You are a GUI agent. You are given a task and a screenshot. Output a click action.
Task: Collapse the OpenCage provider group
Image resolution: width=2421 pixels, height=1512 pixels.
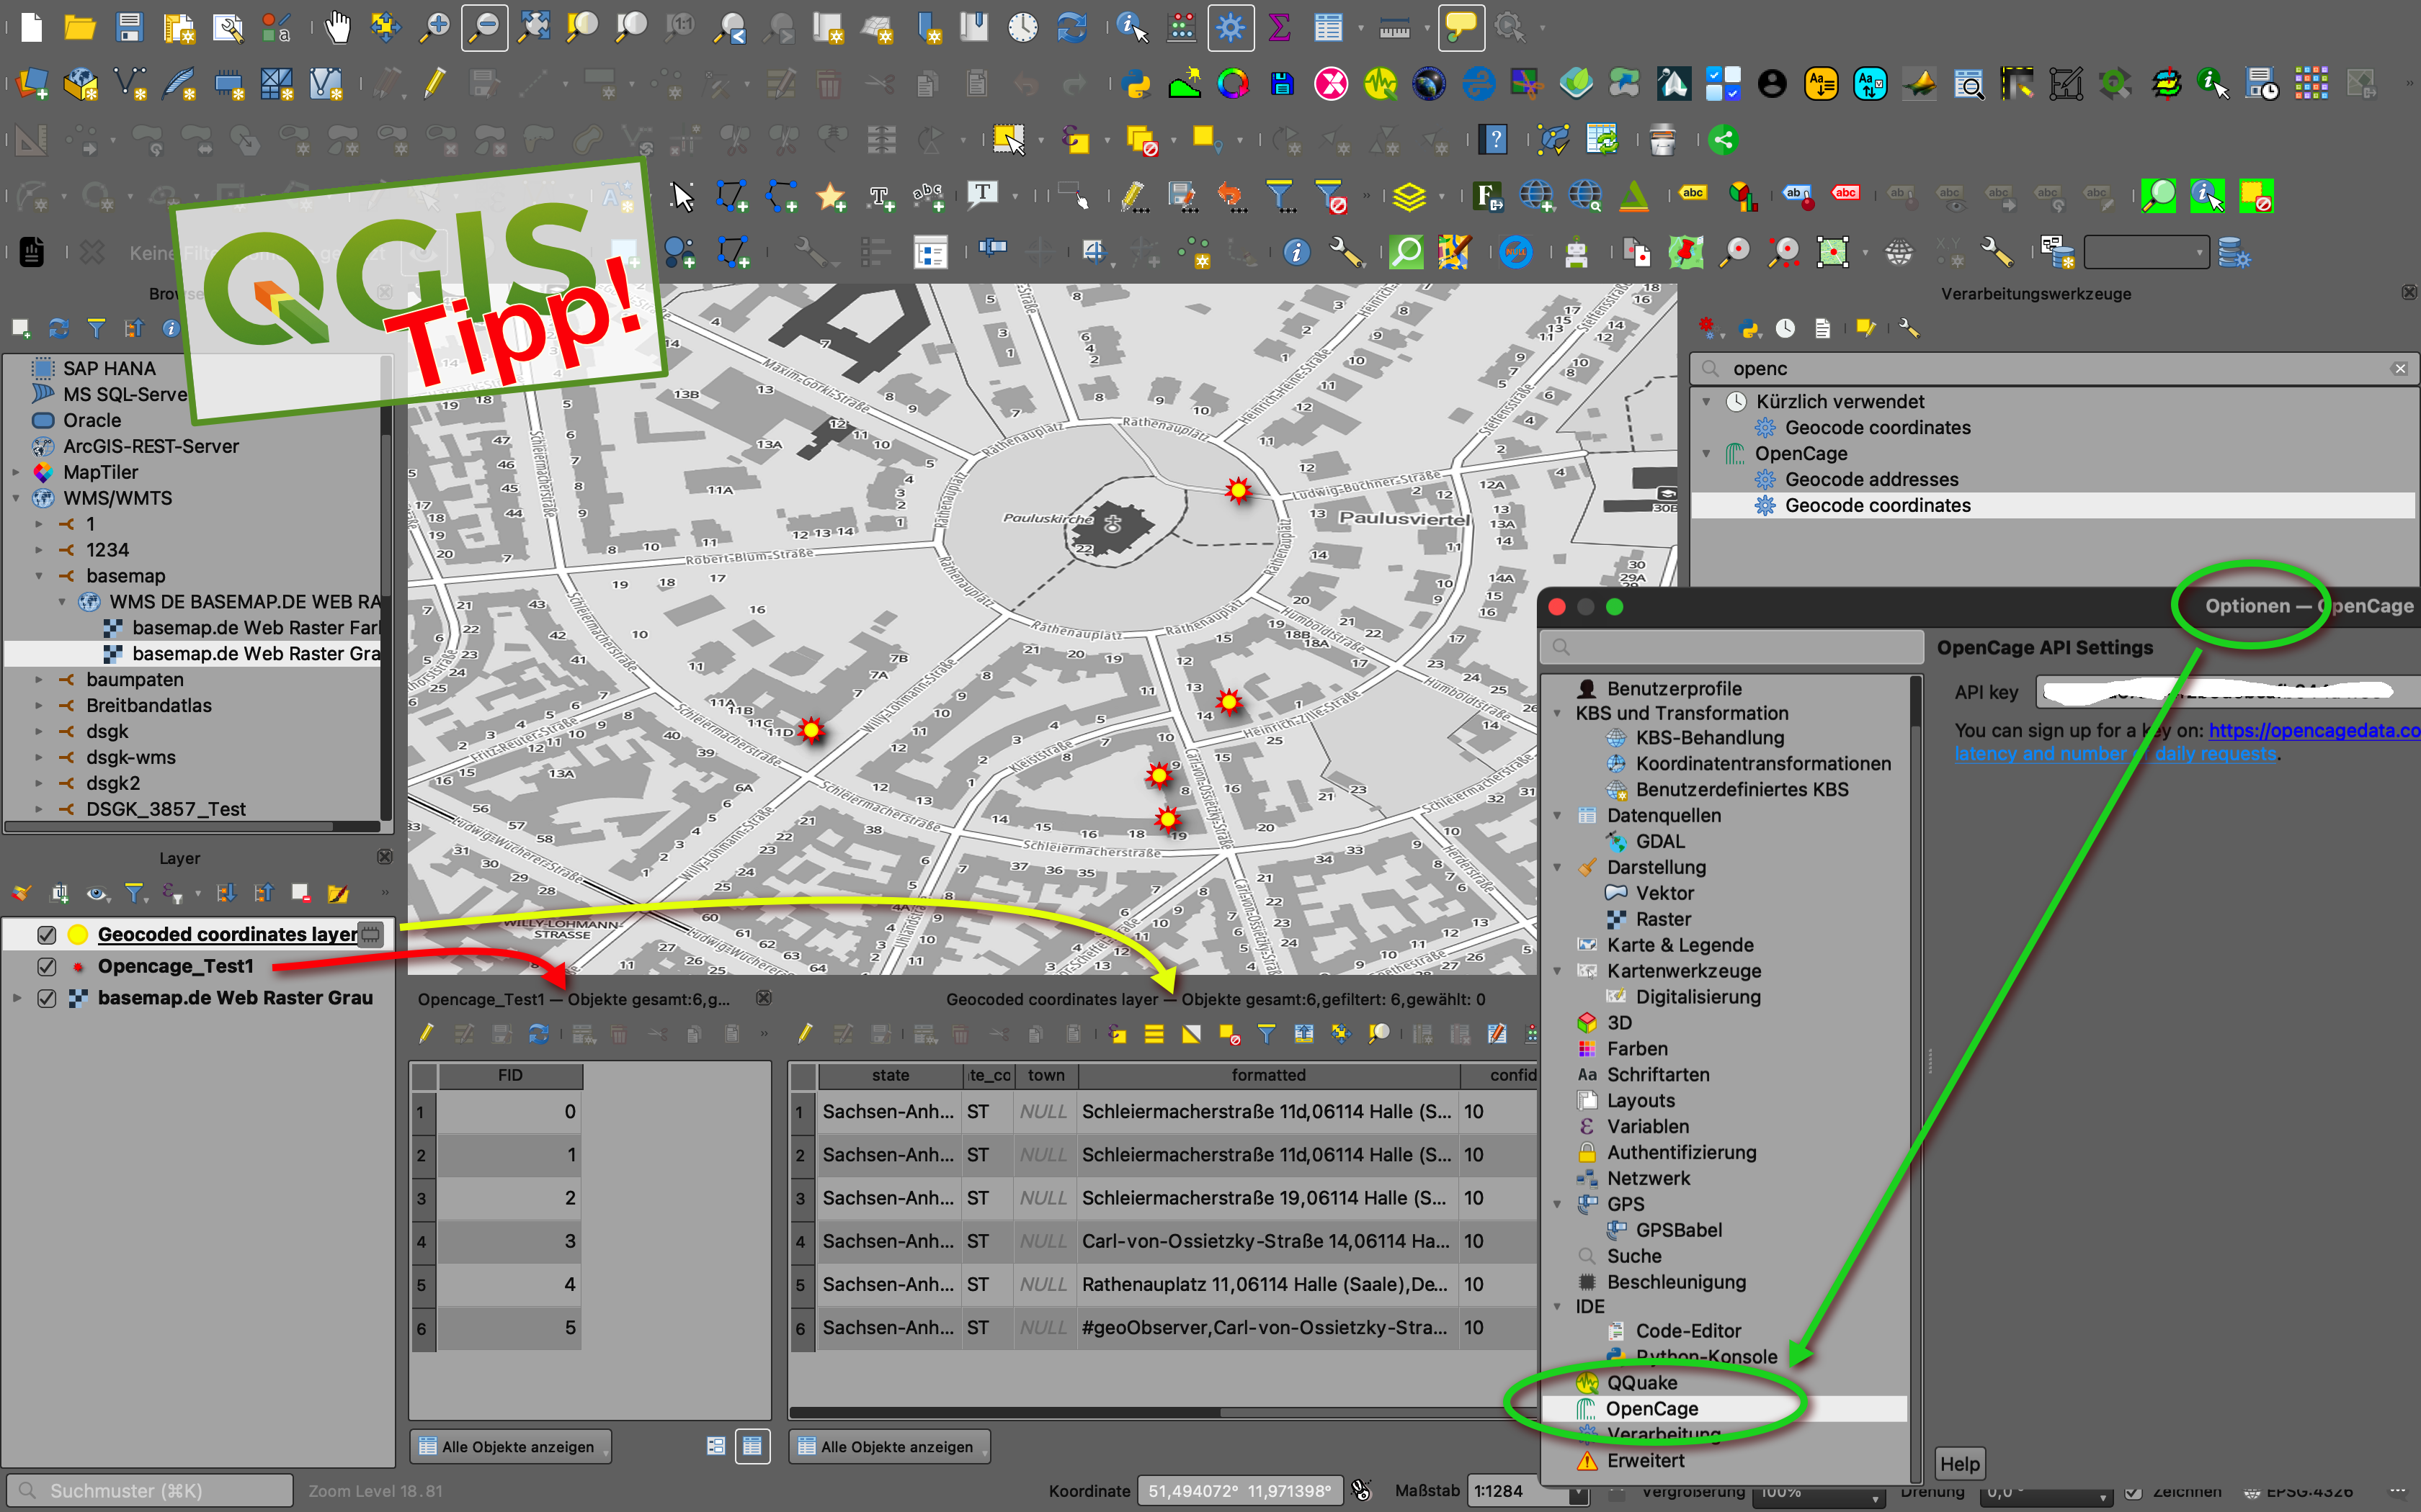tap(1707, 453)
